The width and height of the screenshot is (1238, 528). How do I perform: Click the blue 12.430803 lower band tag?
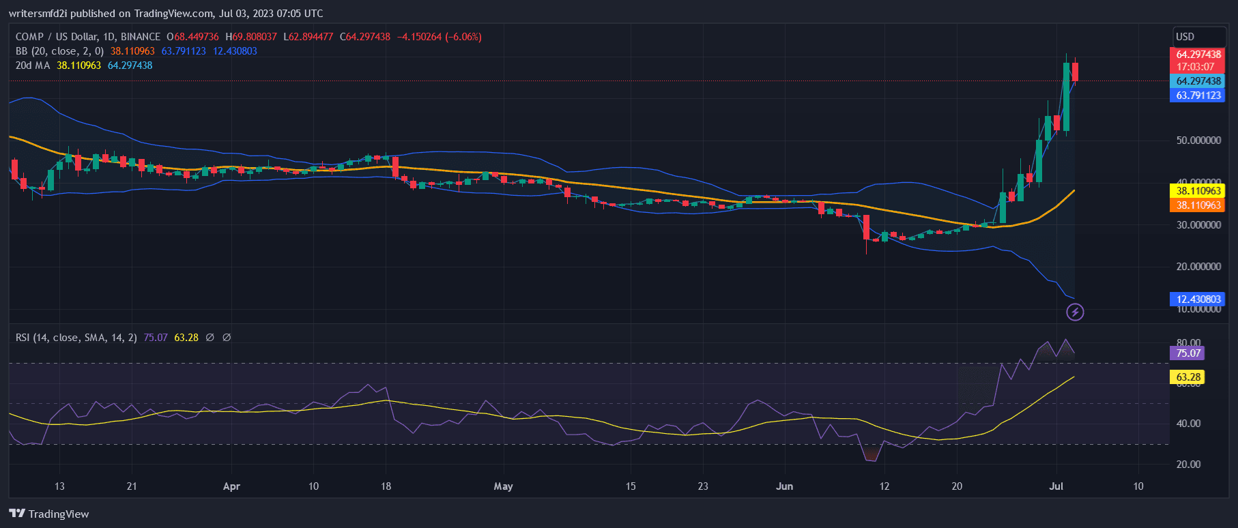[x=1198, y=299]
